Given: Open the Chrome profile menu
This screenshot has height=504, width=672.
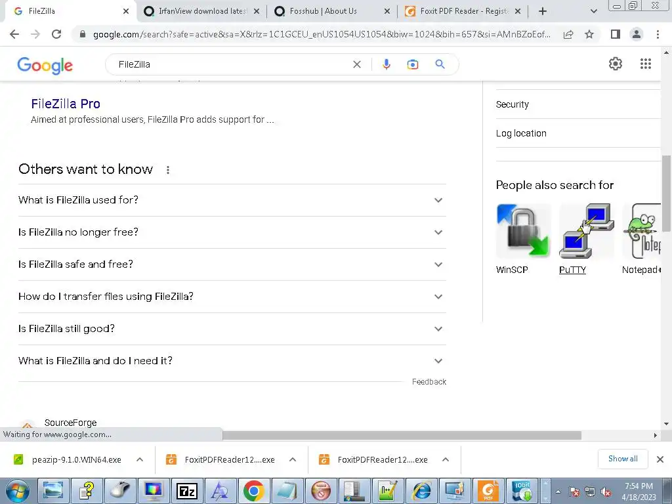Looking at the screenshot, I should [x=637, y=34].
